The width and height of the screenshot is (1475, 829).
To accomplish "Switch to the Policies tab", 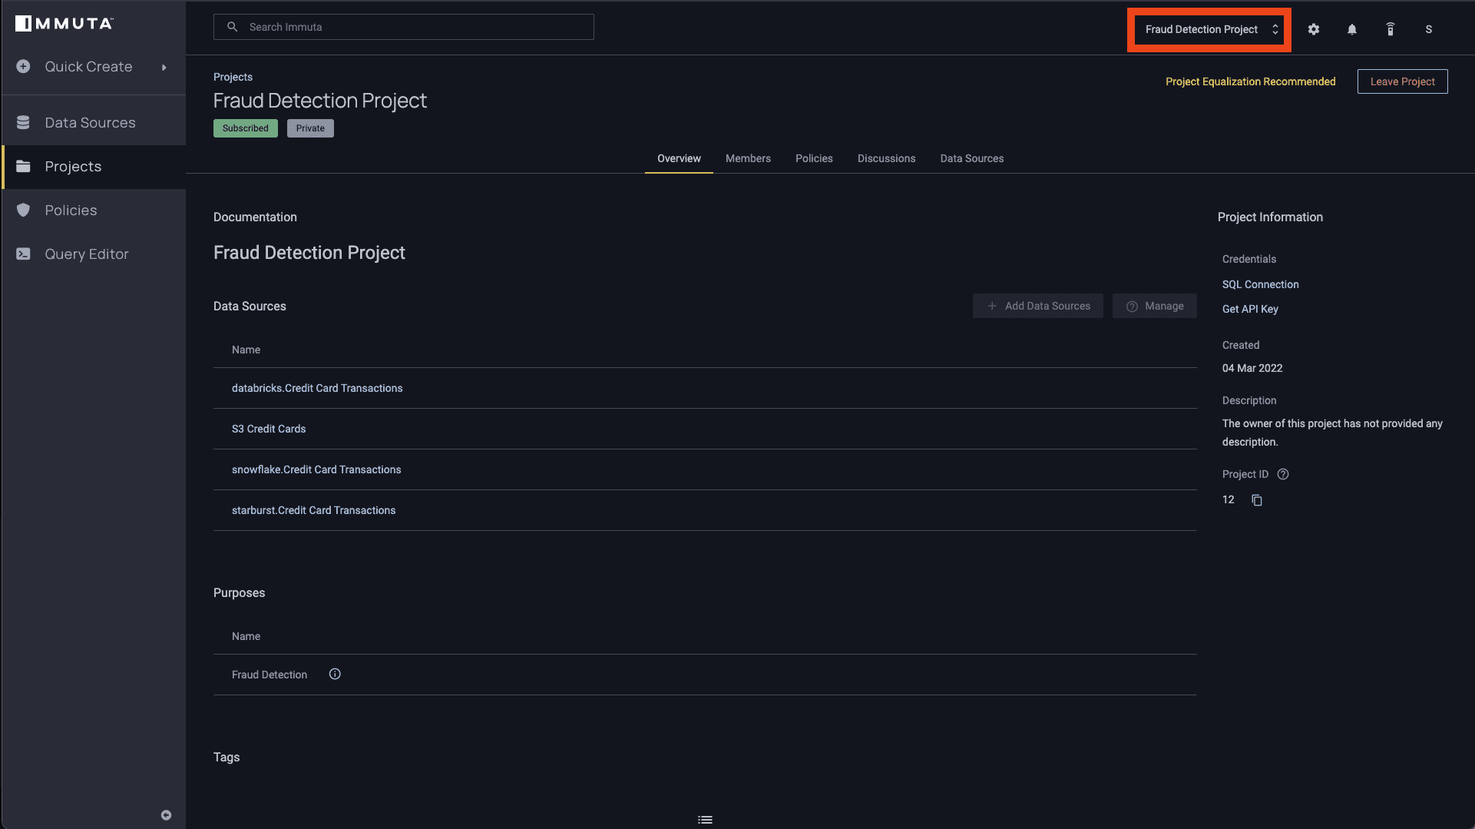I will click(x=814, y=158).
